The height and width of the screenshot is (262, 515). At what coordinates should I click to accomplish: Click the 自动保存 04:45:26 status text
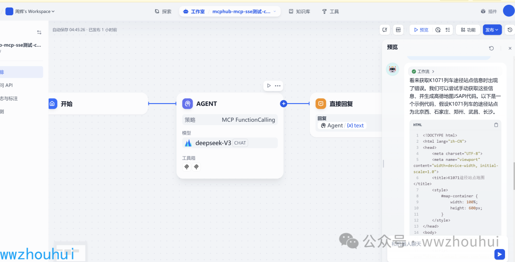click(x=68, y=30)
